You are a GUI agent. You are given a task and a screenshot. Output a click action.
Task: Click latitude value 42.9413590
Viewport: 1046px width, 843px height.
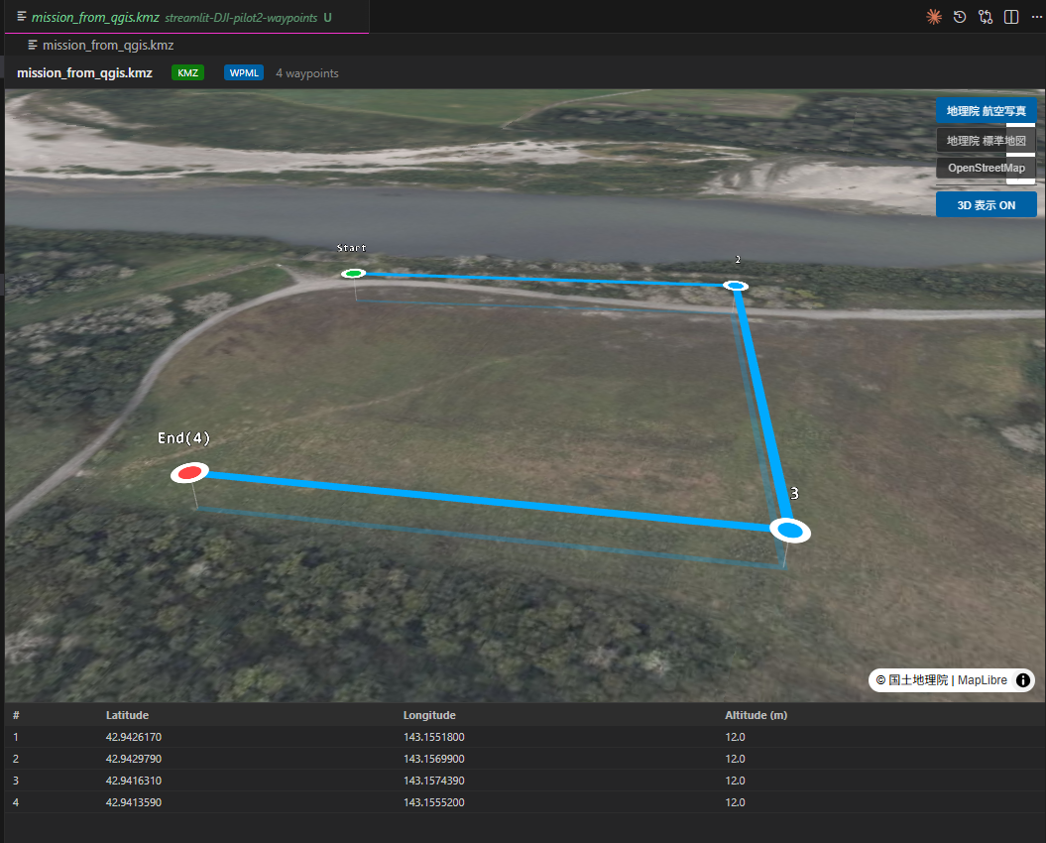[x=134, y=802]
